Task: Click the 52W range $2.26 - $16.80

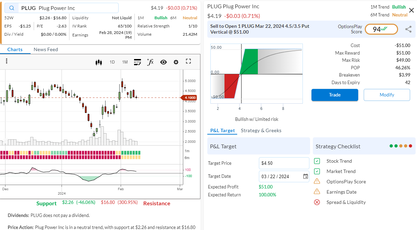Action: click(x=53, y=18)
